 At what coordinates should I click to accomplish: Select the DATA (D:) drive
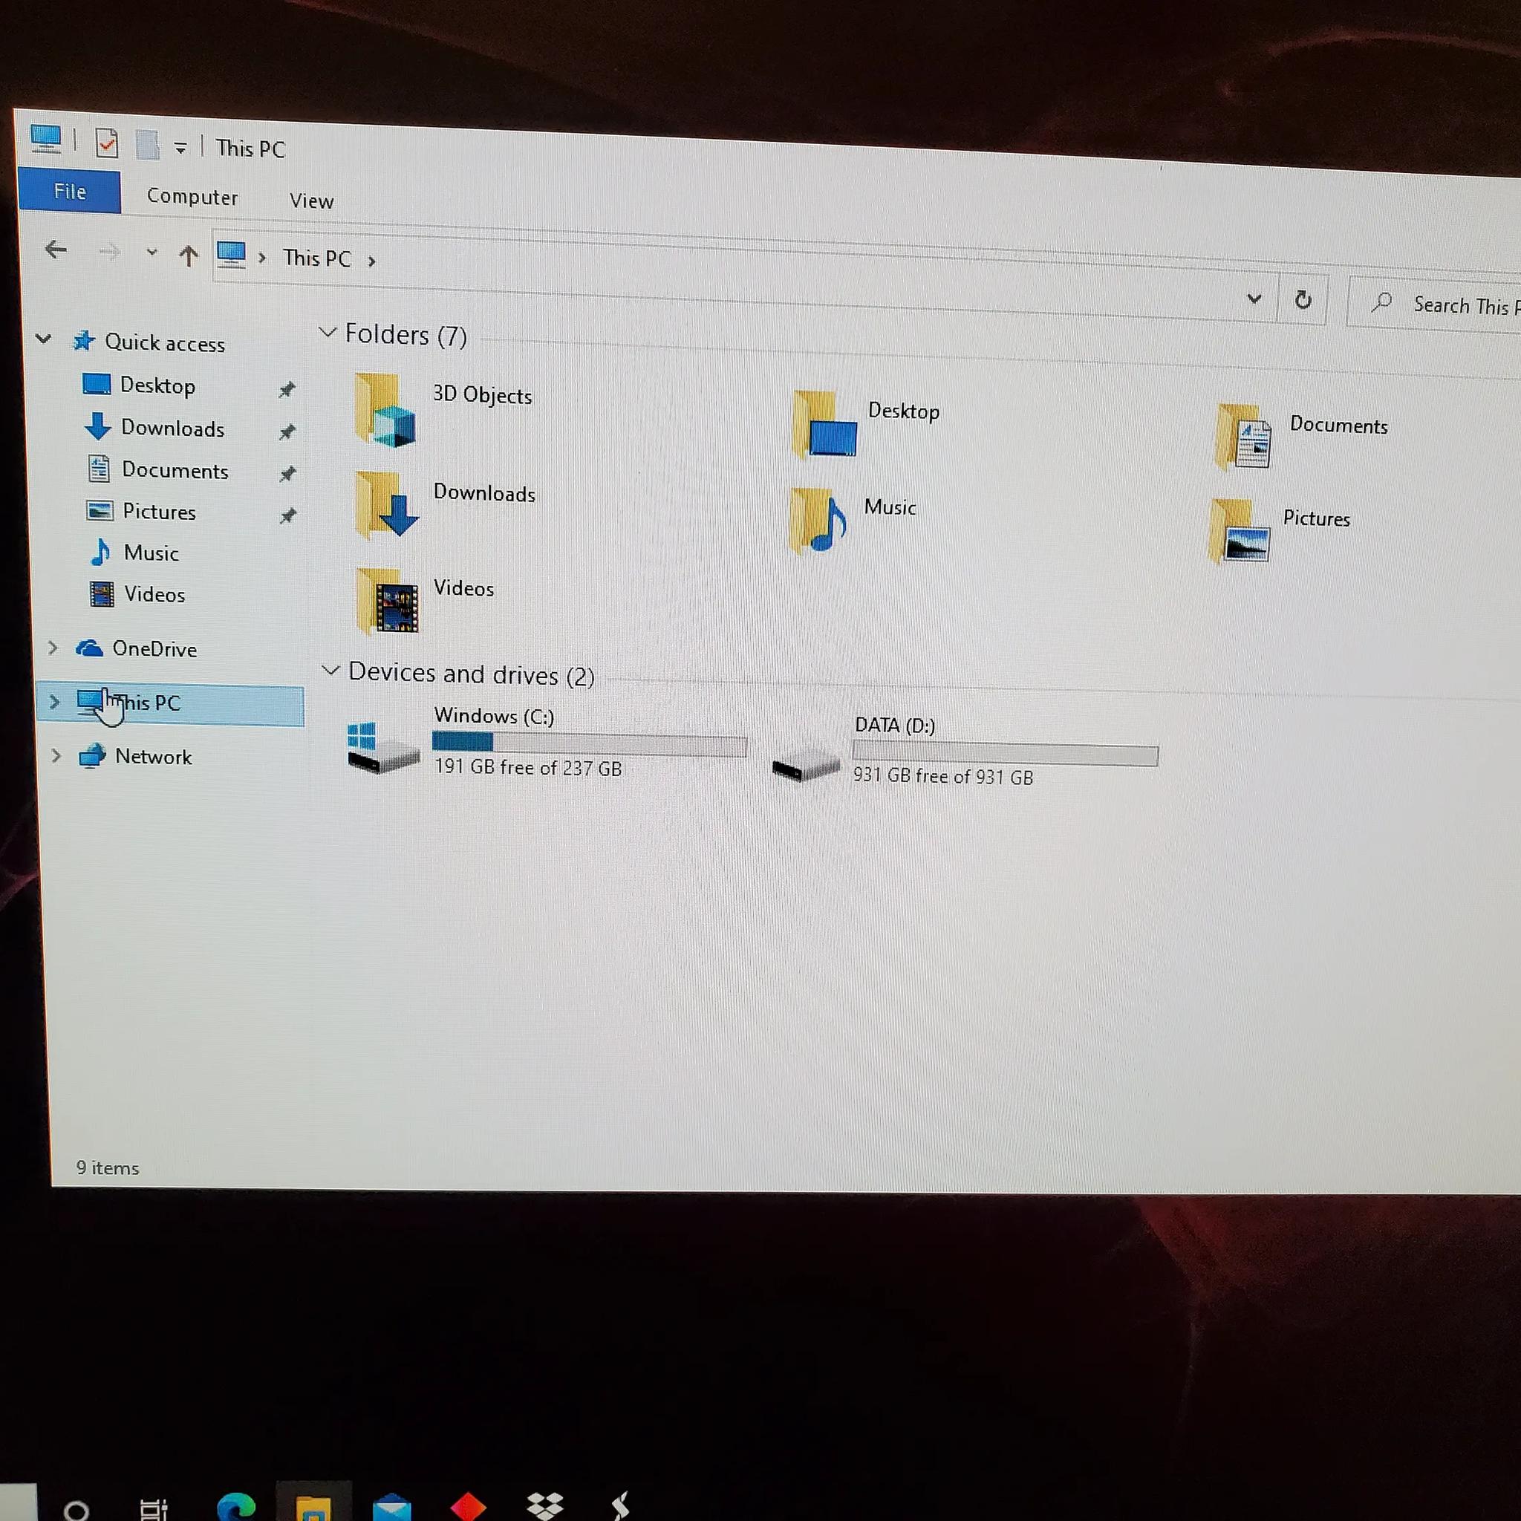(x=965, y=751)
